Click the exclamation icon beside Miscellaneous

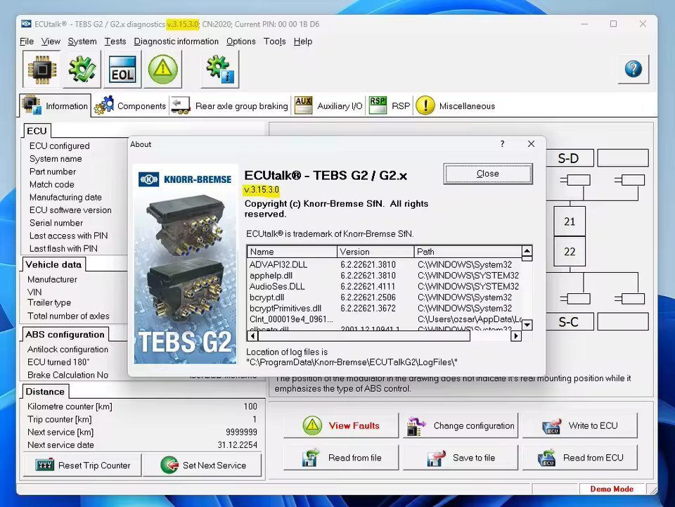tap(425, 105)
